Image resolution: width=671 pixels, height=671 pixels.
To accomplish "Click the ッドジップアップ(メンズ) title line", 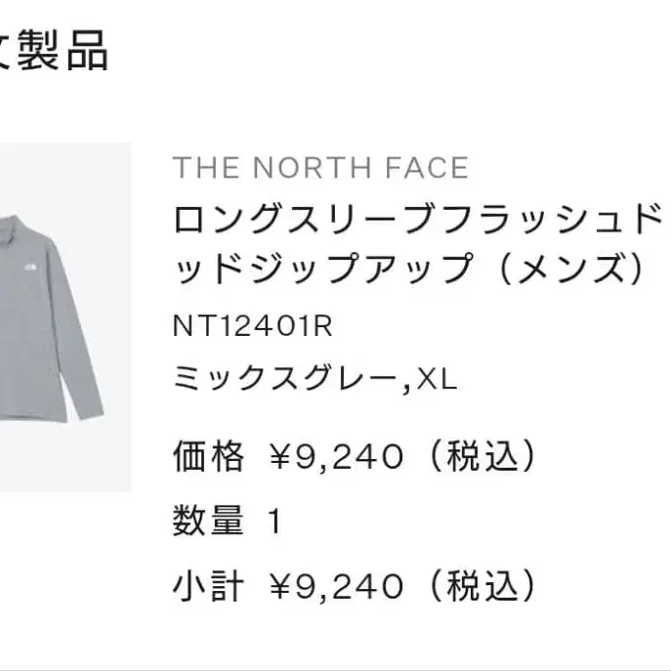I will [x=408, y=268].
